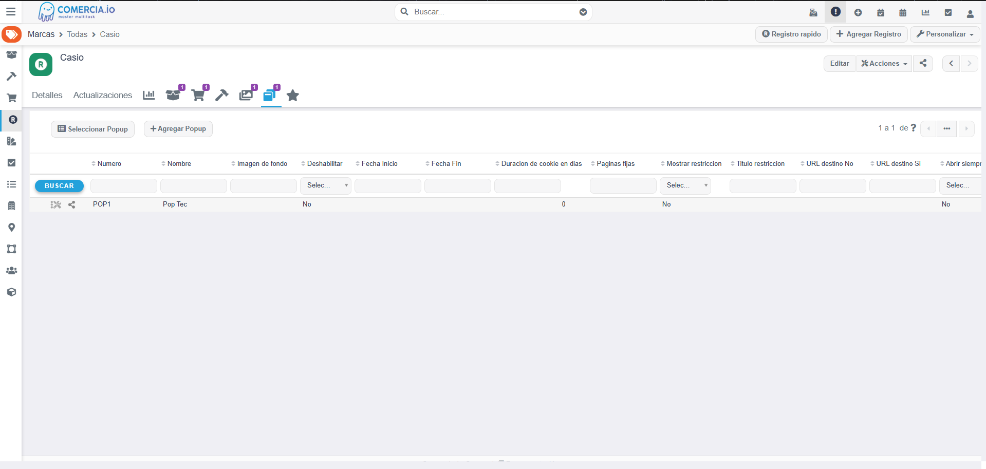The image size is (986, 469).
Task: Click the question mark total count
Action: click(x=913, y=128)
